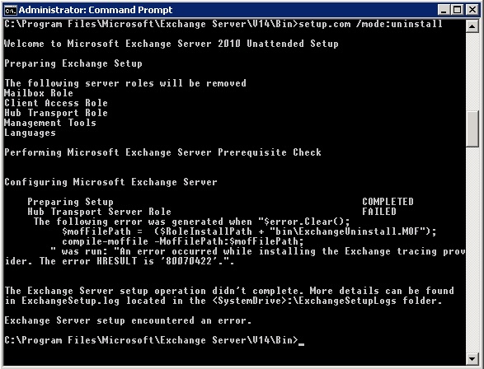Click the scrollbar track below the thumb
Viewport: 484px width, 369px height.
point(472,250)
